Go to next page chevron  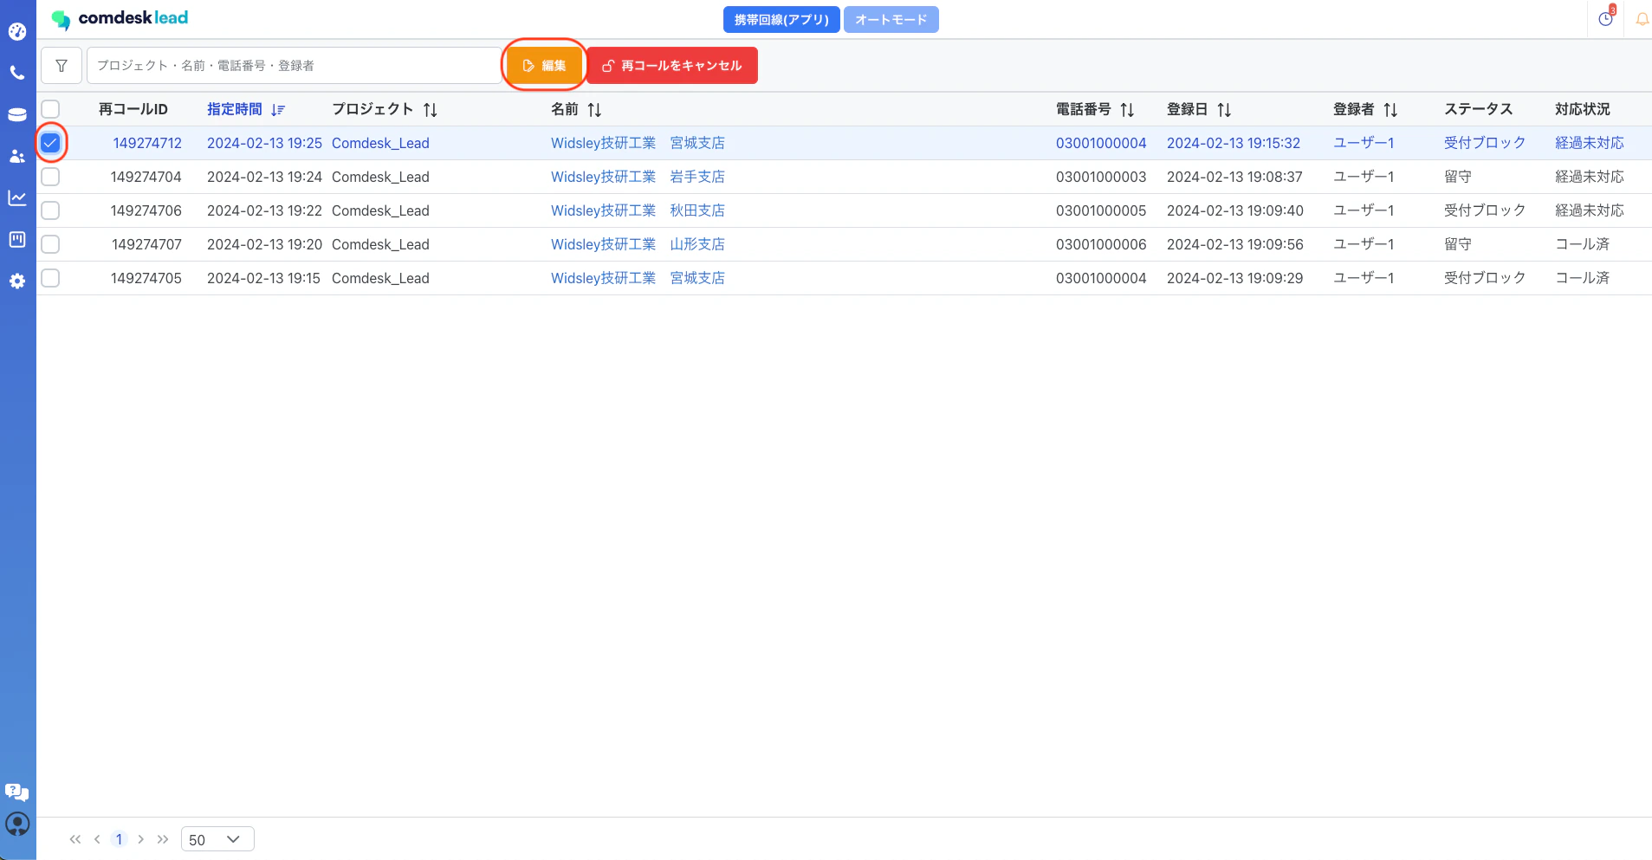coord(140,839)
